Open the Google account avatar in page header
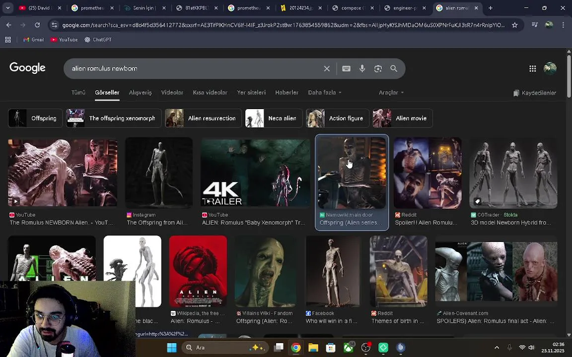Viewport: 572px width, 357px height. point(550,68)
